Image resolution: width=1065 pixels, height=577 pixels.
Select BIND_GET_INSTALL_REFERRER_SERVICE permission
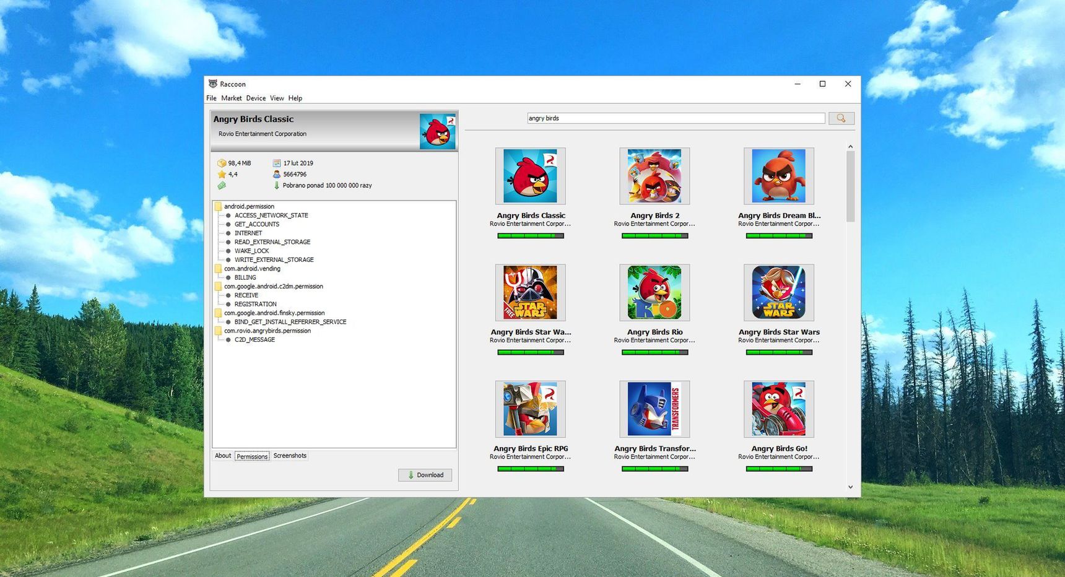point(290,322)
